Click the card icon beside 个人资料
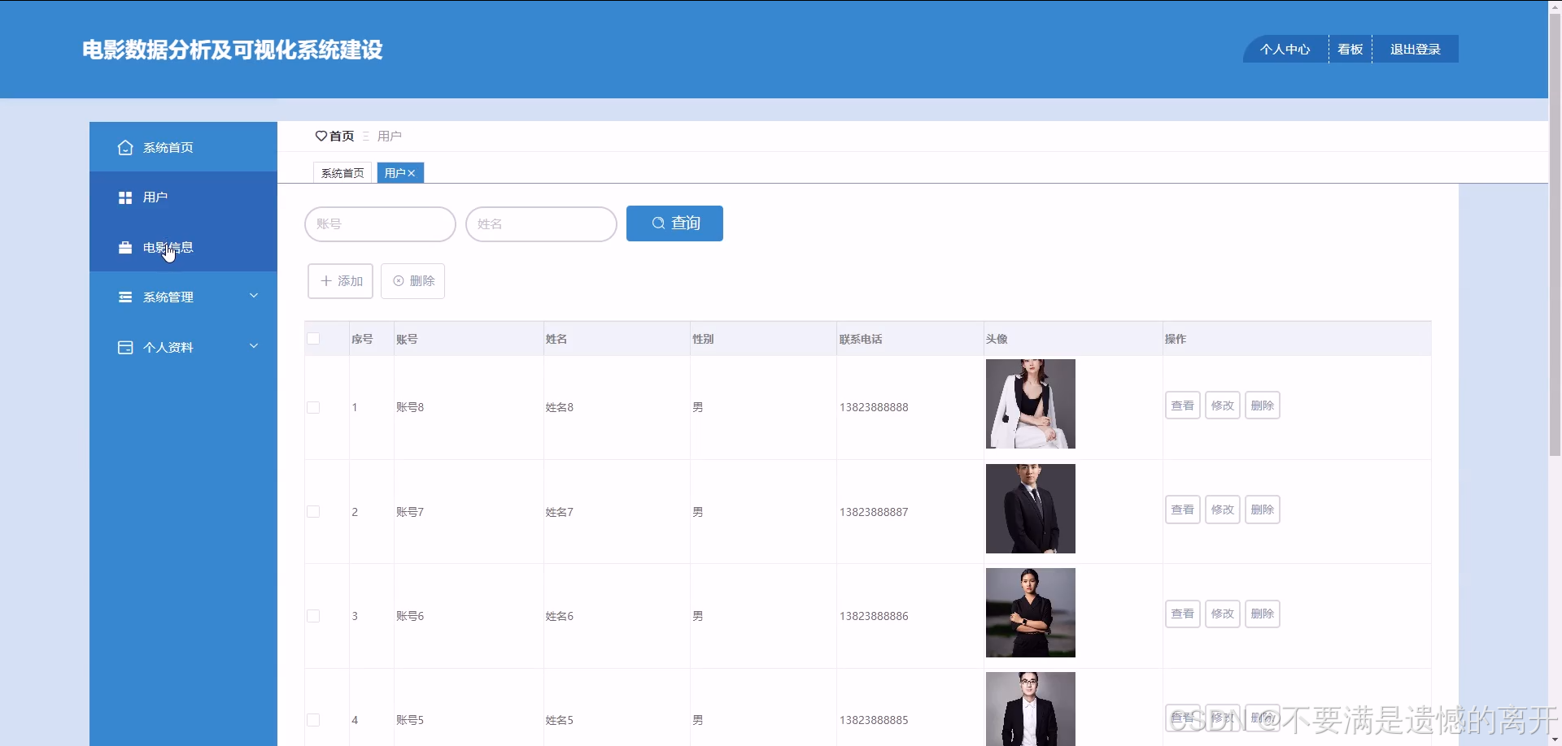 [125, 348]
